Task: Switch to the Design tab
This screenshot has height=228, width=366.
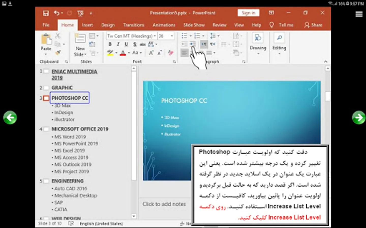Action: point(108,25)
